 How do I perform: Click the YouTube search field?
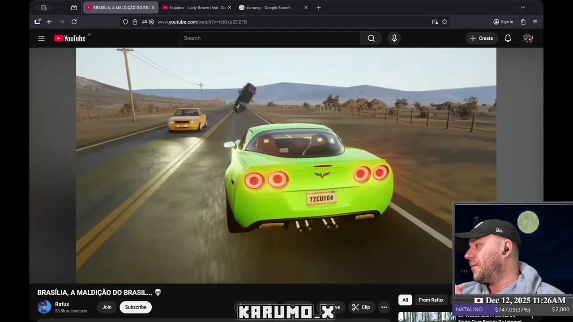click(x=269, y=38)
